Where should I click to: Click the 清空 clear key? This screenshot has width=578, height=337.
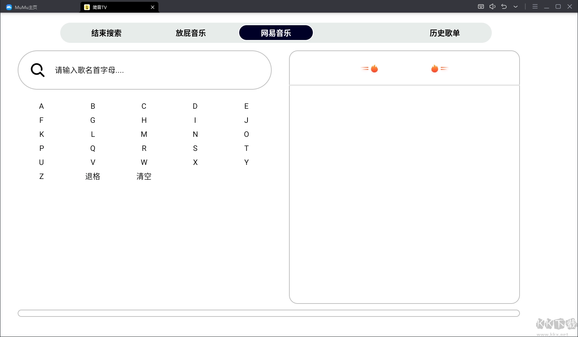[144, 176]
